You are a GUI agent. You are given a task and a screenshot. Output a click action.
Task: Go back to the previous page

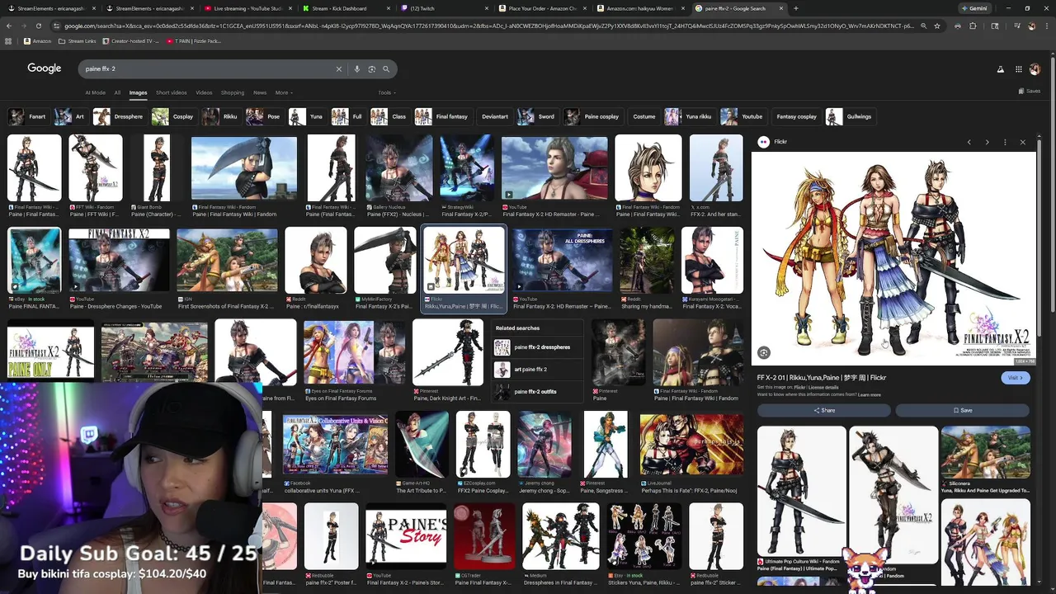point(9,26)
